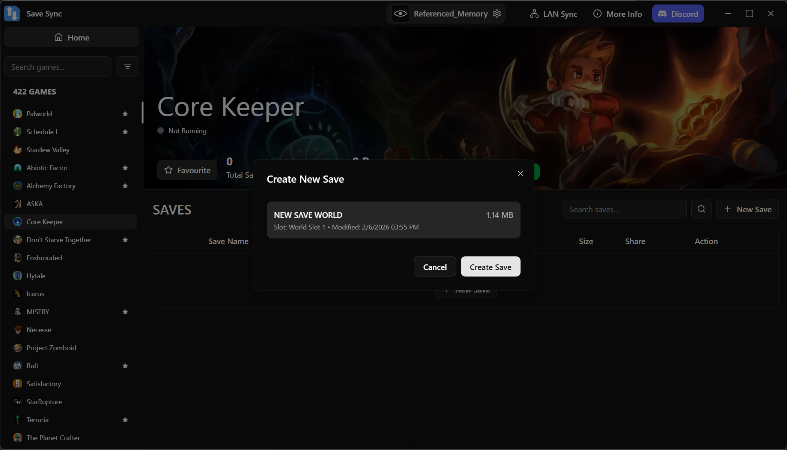Select Necesse in the sidebar
787x450 pixels.
[x=71, y=330]
